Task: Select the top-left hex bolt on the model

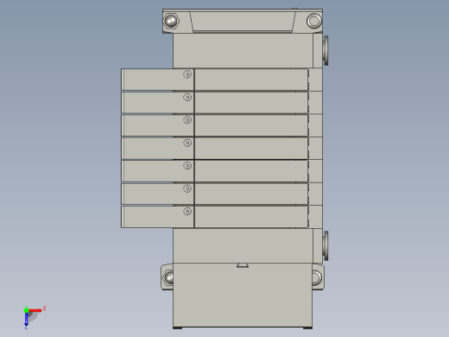Action: click(x=170, y=22)
